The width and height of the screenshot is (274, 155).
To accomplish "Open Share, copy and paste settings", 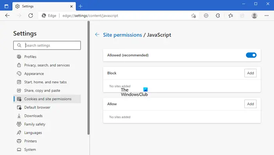I will coord(42,90).
